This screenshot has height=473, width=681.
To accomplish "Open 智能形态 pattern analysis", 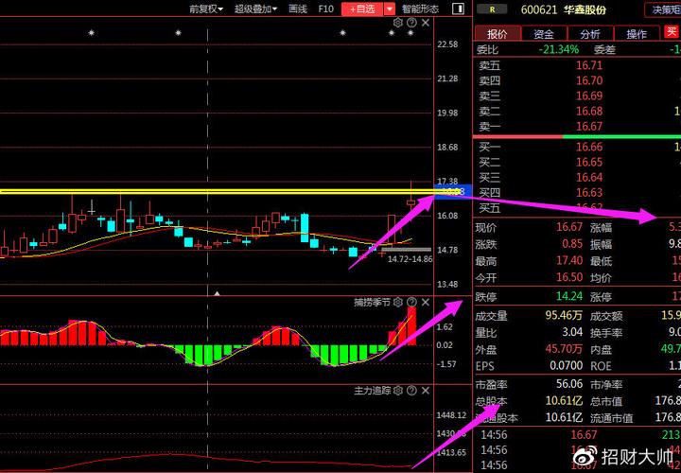I will click(420, 9).
